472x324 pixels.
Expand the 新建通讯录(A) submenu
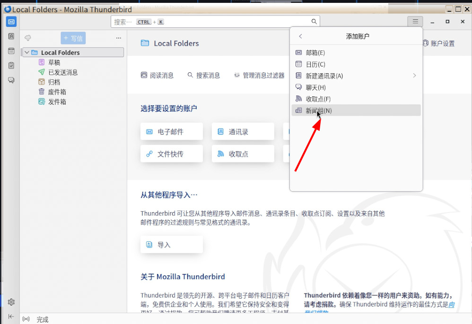tap(356, 76)
